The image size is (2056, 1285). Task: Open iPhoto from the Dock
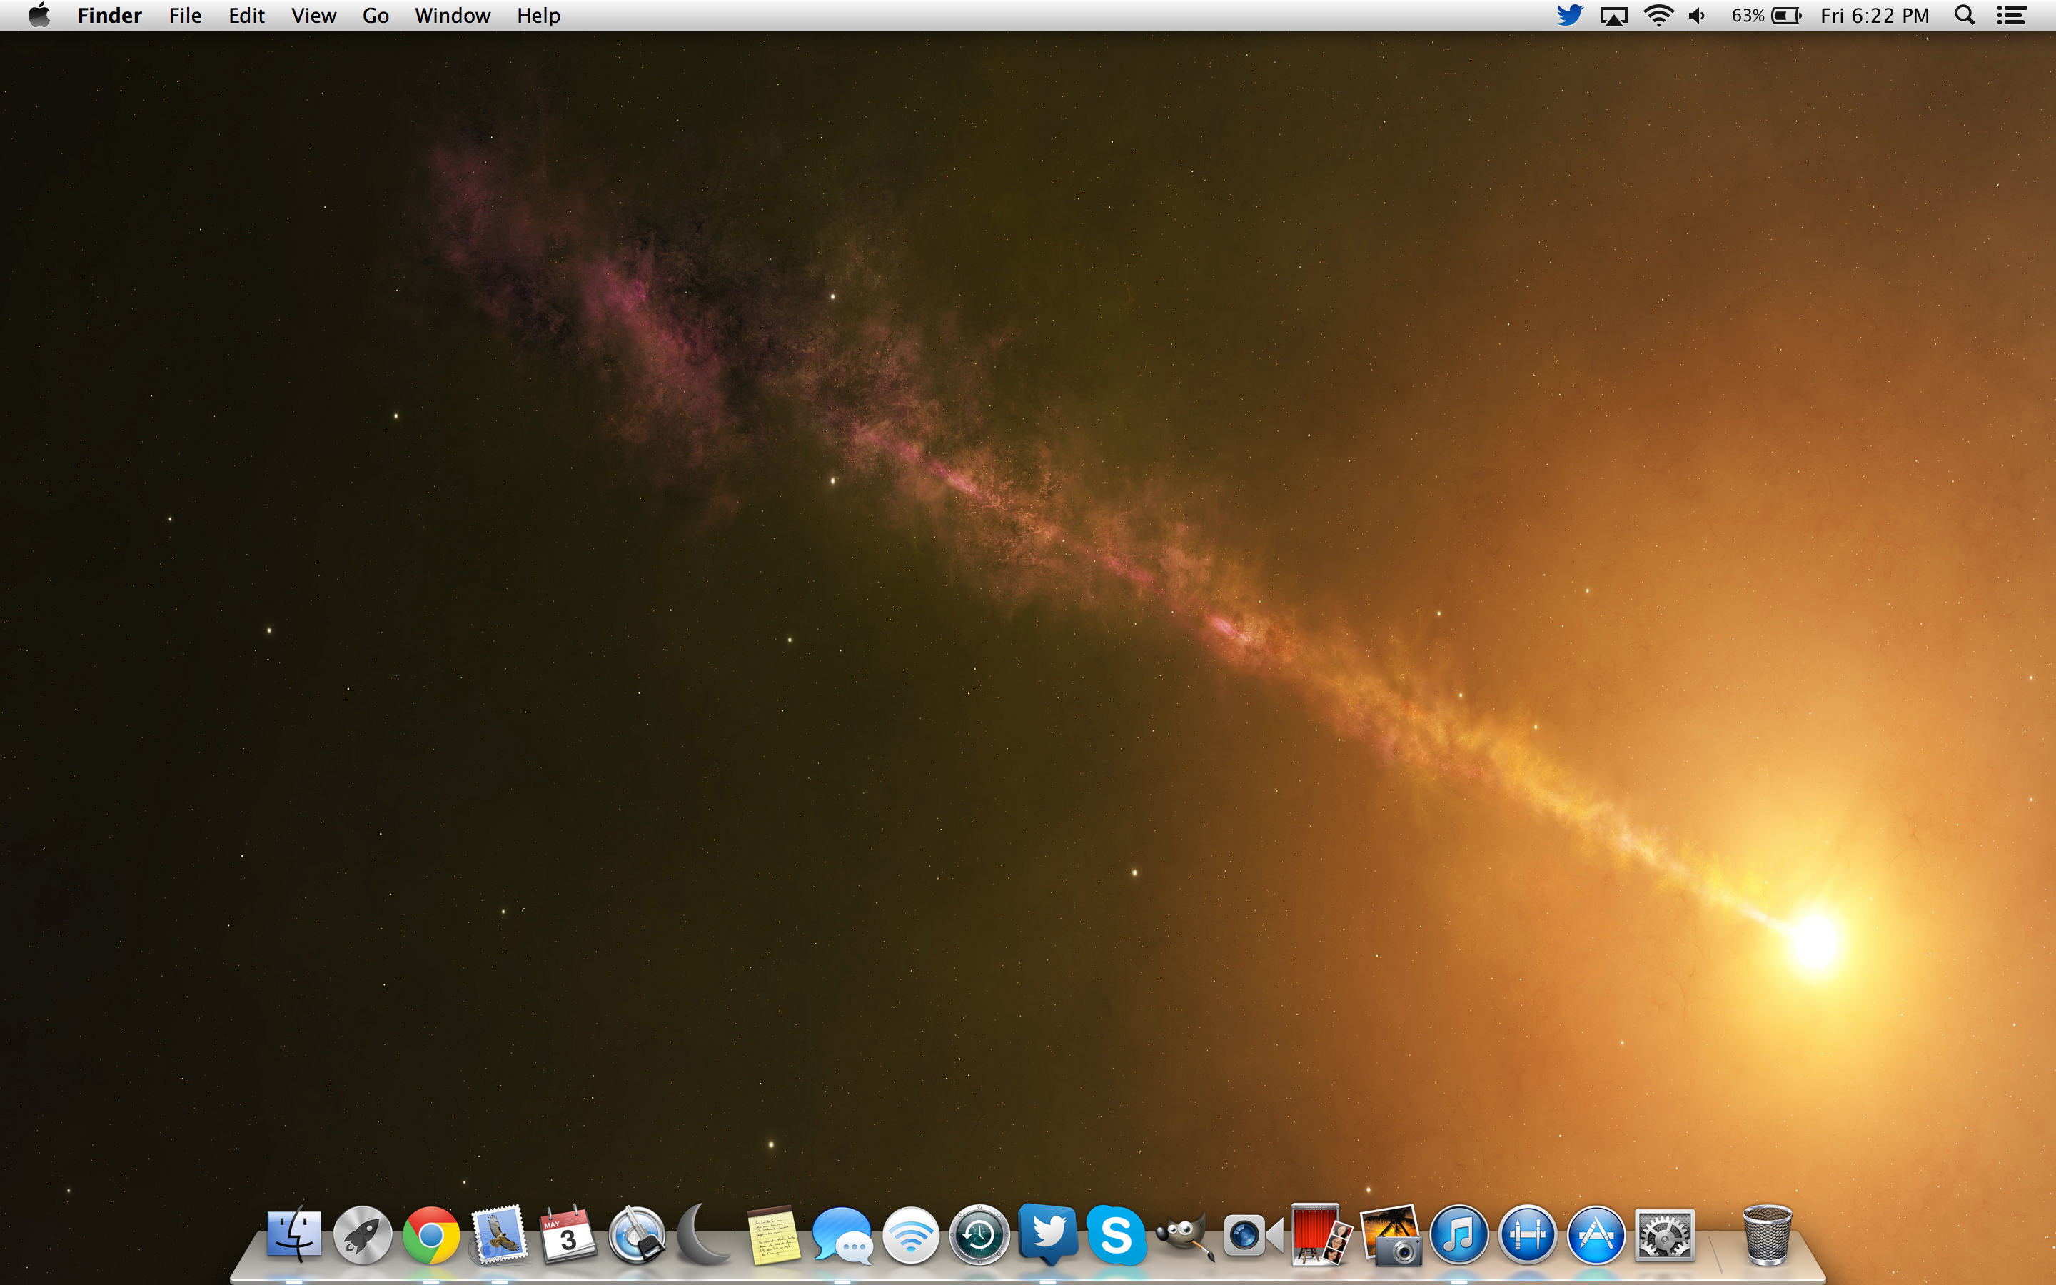point(1391,1235)
